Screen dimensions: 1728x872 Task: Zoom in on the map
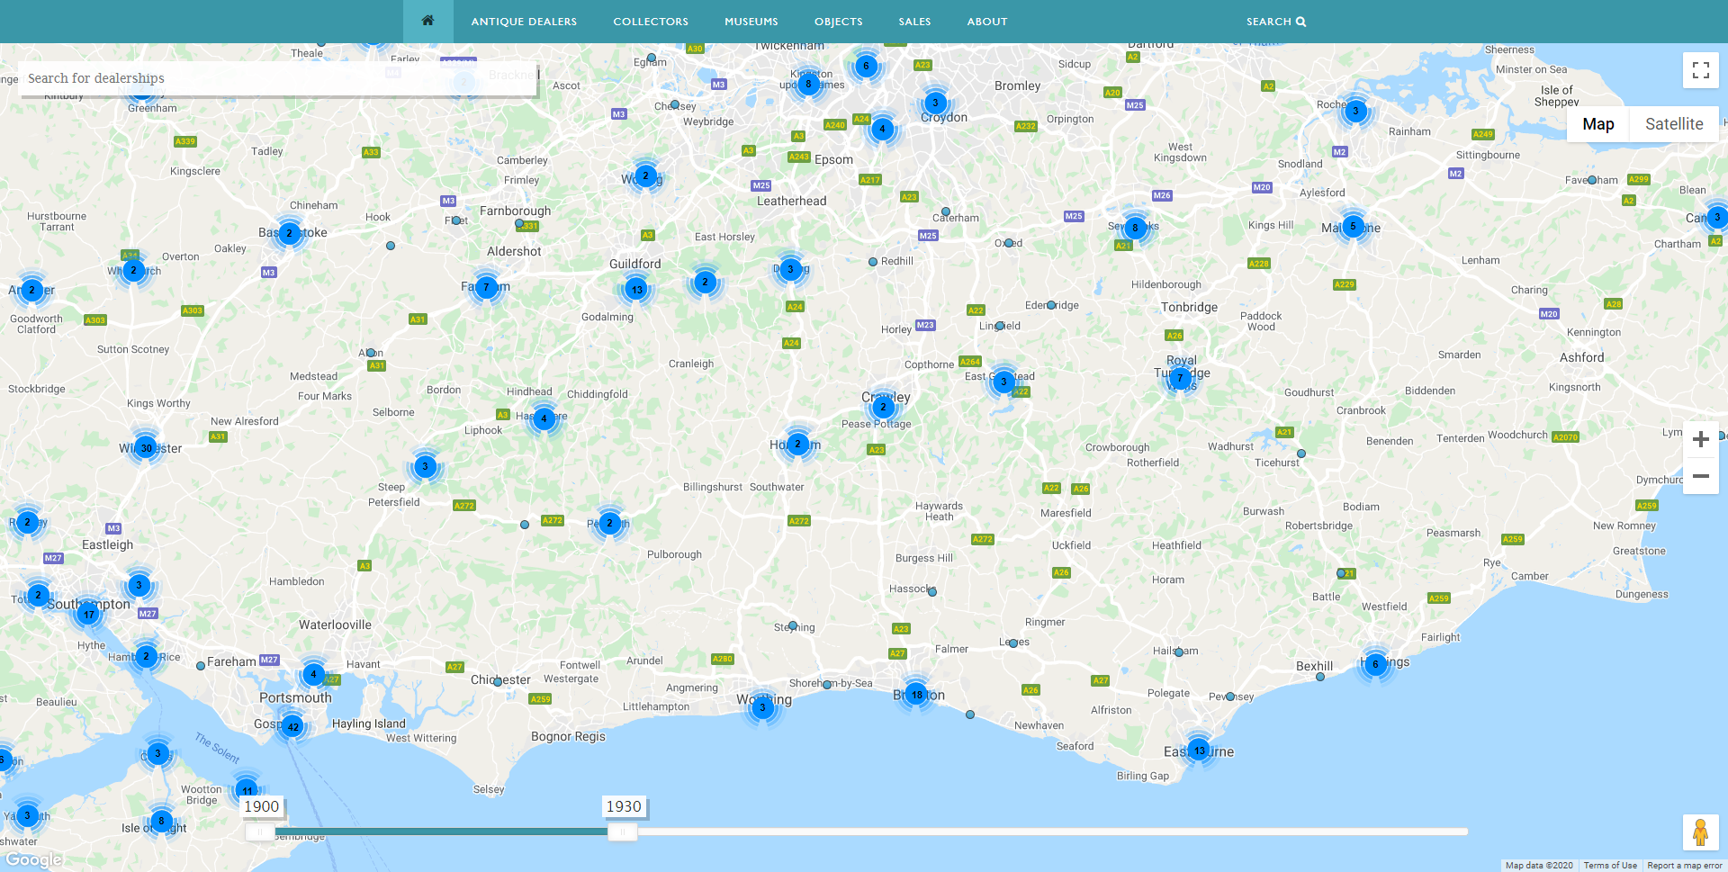click(x=1700, y=439)
